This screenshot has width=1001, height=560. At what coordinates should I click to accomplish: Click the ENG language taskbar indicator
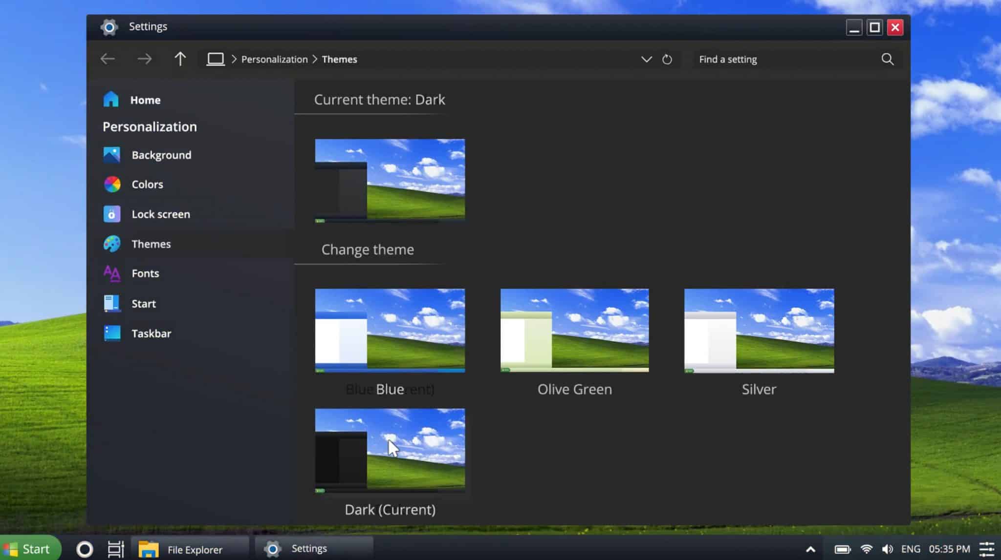[x=910, y=549]
